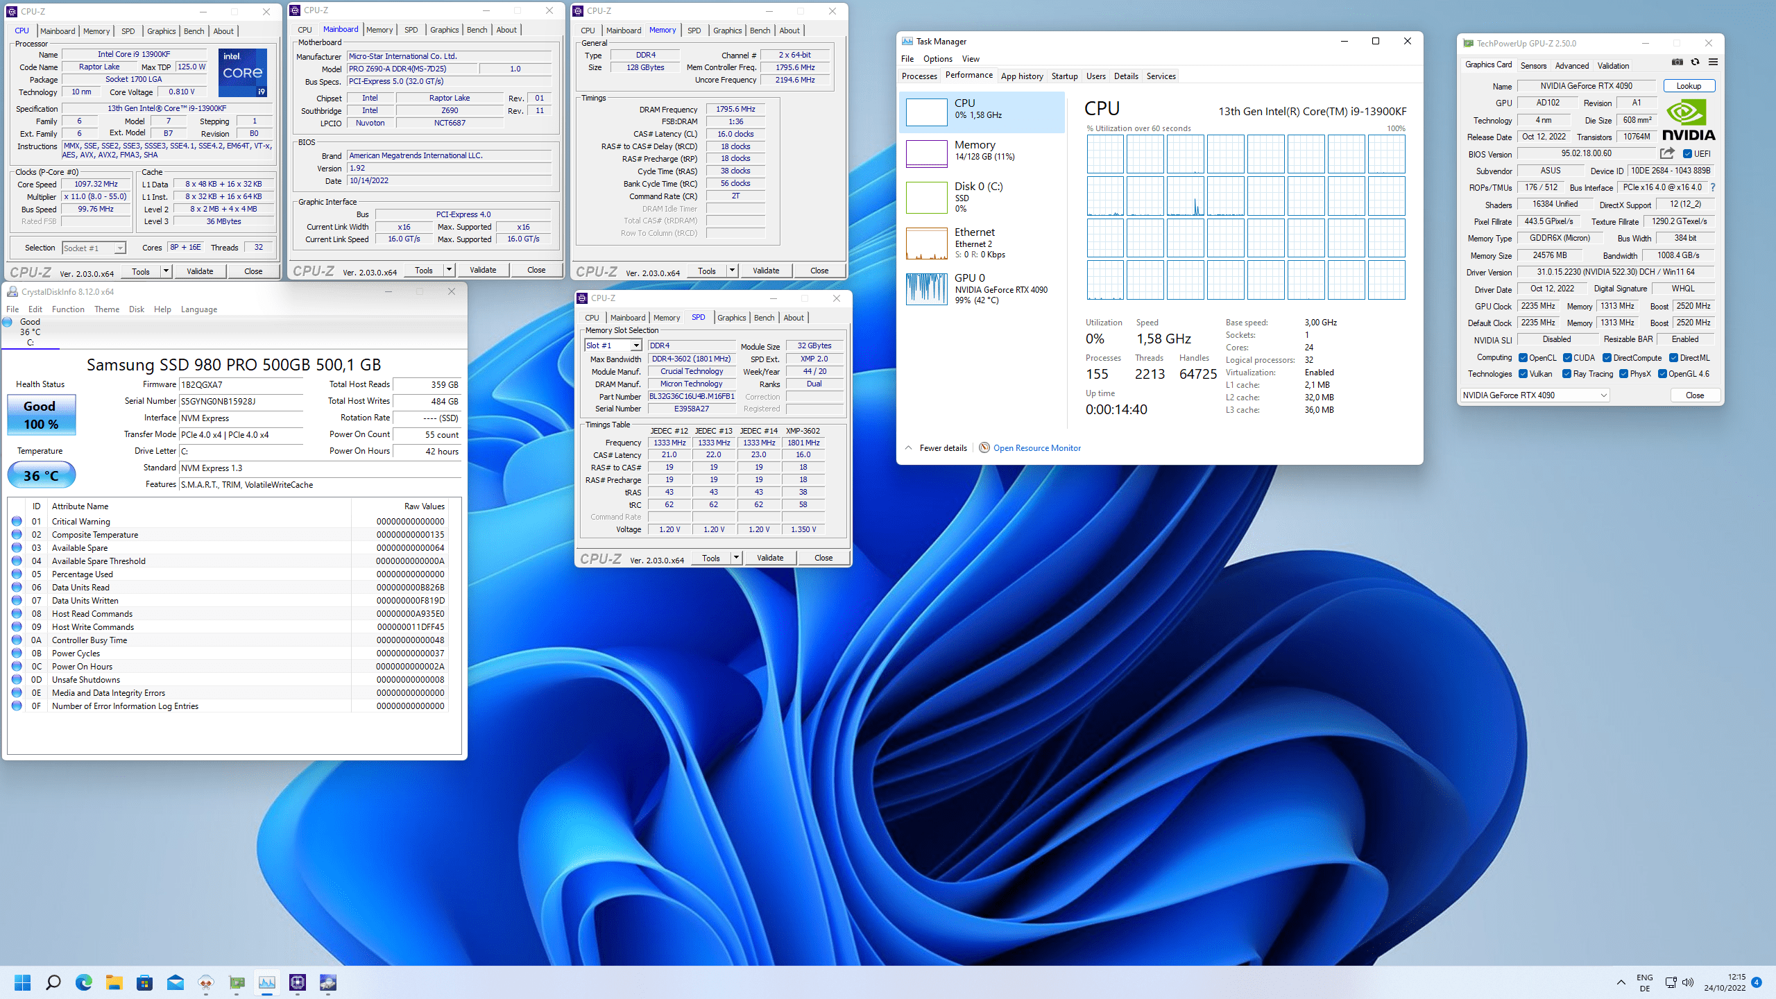
Task: Click the GPU-Z refresh icon
Action: tap(1695, 62)
